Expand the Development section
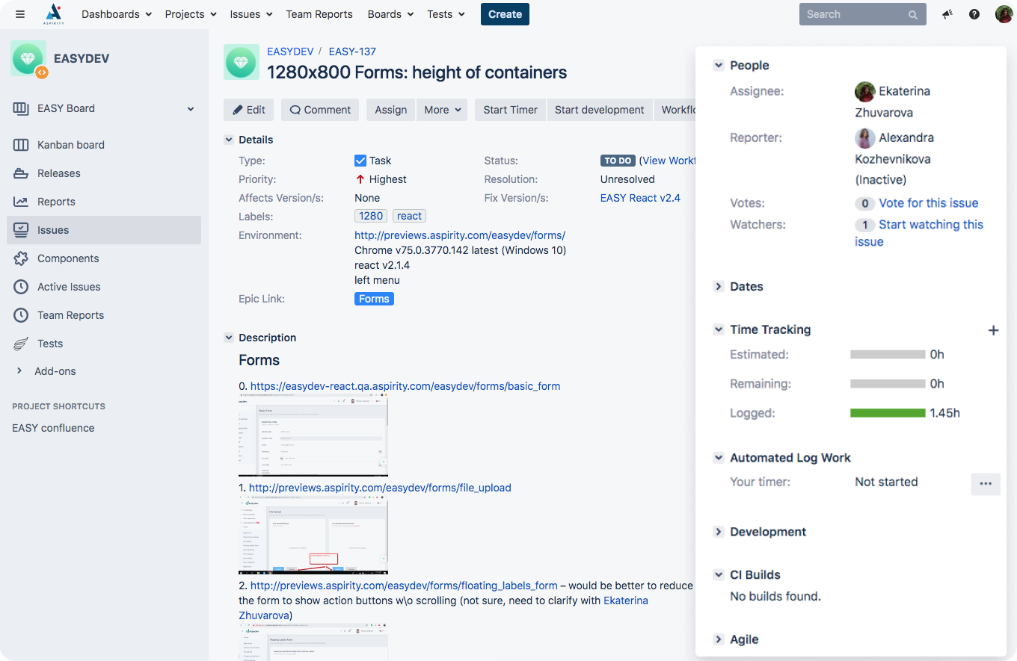Viewport: 1017px width, 661px height. pyautogui.click(x=719, y=532)
